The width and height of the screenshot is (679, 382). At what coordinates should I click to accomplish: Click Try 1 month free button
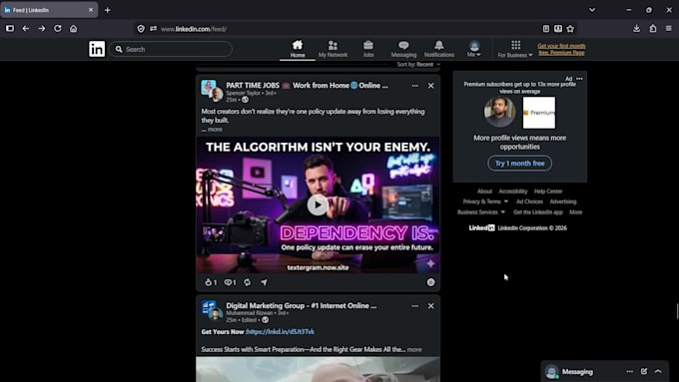coord(519,164)
